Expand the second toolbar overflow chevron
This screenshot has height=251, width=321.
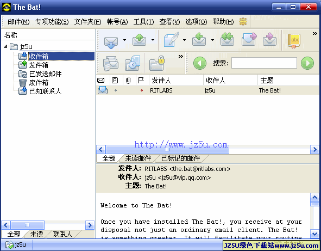tap(180, 56)
